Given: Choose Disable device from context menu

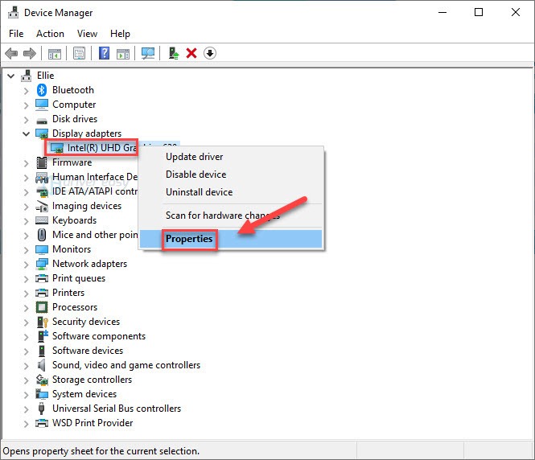Looking at the screenshot, I should point(231,175).
